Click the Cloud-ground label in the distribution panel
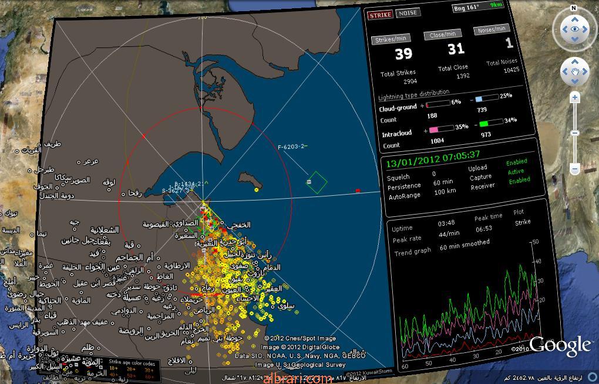This screenshot has height=384, width=599. pyautogui.click(x=398, y=108)
